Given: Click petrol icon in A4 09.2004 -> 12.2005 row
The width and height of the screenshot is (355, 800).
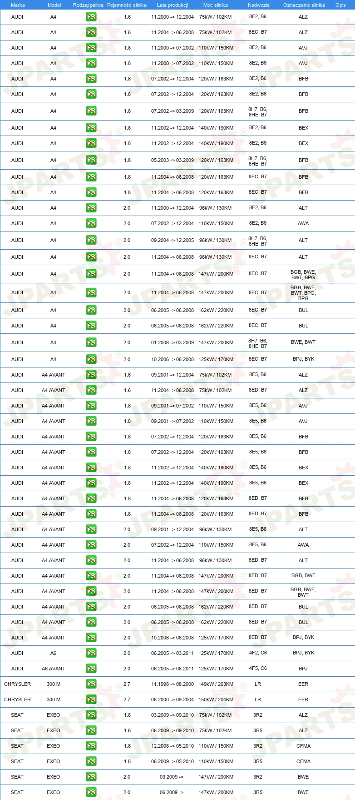Looking at the screenshot, I should point(91,240).
